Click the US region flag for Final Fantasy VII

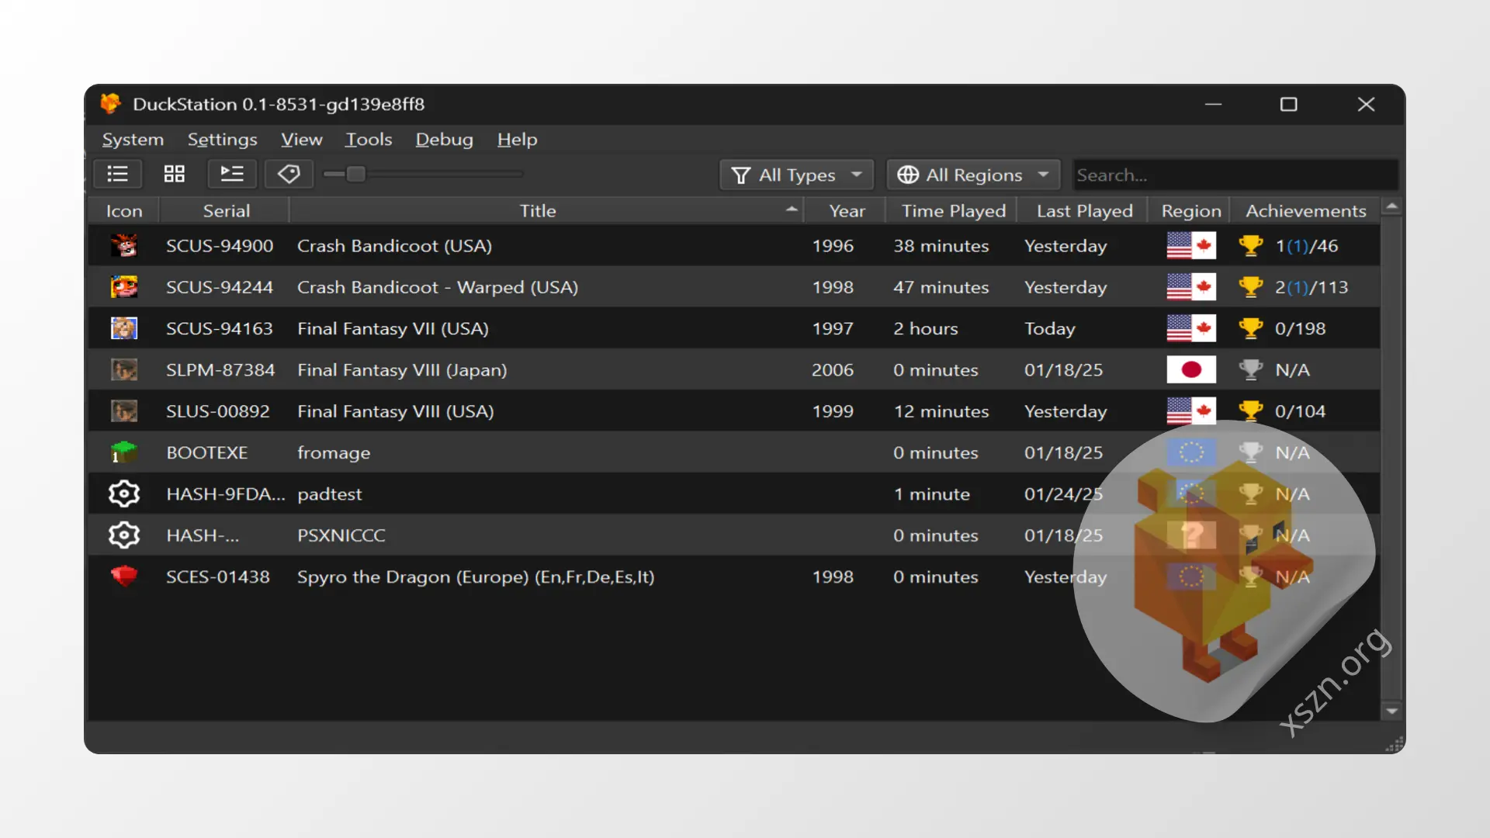click(x=1191, y=328)
